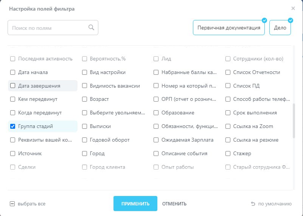
Task: Uncheck the 'Группа стадий' checkbox
Action: [x=12, y=127]
